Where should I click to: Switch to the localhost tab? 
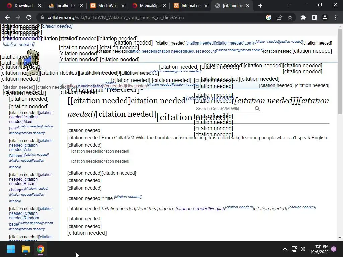coord(66,6)
